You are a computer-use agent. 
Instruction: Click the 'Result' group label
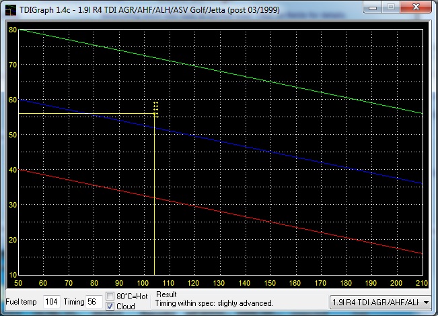(166, 294)
